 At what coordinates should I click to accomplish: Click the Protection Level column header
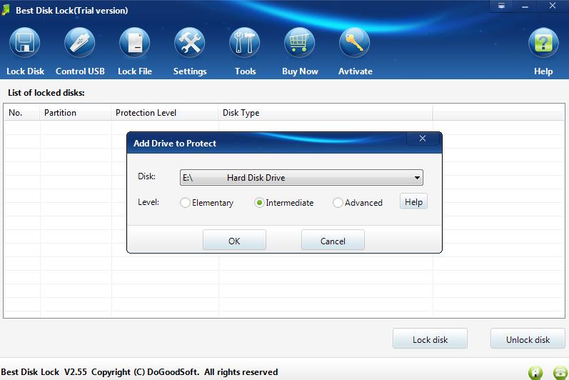[x=164, y=113]
